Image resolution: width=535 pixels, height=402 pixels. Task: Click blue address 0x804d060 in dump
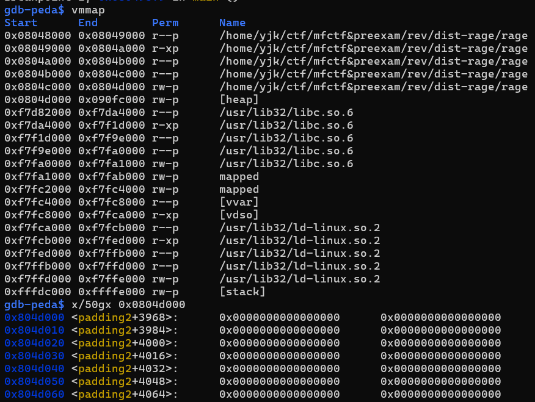click(34, 394)
